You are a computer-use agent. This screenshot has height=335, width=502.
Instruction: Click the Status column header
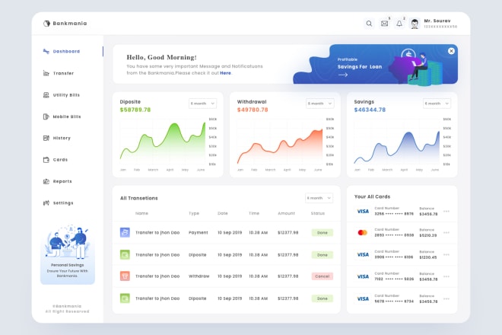coord(318,213)
